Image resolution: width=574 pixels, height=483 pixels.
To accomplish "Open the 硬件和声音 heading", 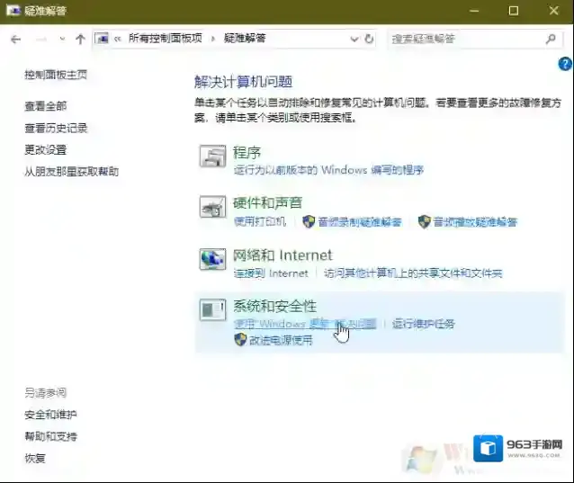I will [x=267, y=202].
